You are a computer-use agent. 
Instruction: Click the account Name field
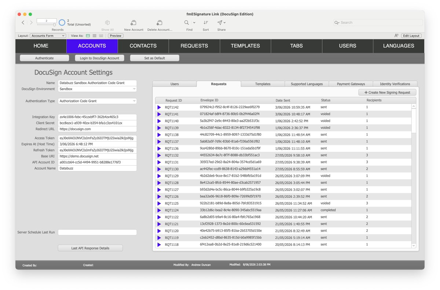97,83
